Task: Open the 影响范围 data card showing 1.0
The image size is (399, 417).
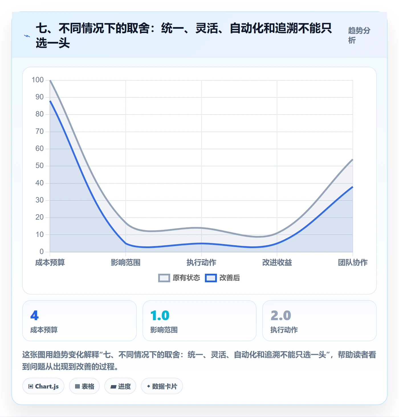Action: tap(199, 321)
